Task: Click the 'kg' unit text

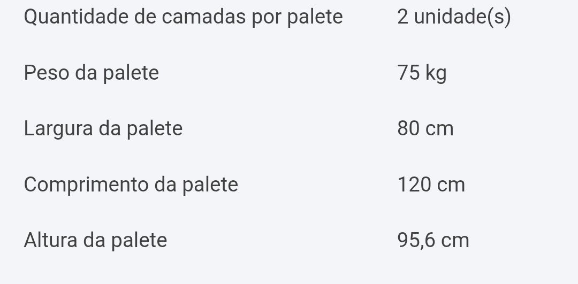Action: pyautogui.click(x=436, y=74)
